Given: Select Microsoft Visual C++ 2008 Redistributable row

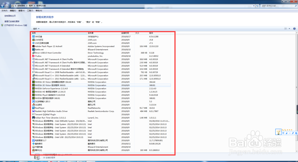Looking at the screenshot, I should (101, 72).
